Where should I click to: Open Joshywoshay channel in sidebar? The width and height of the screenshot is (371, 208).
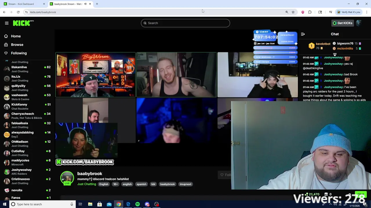[x=27, y=172]
